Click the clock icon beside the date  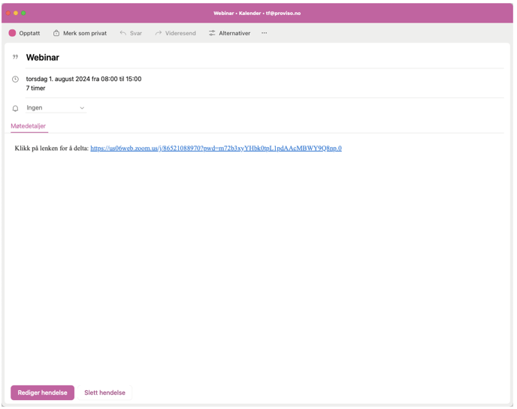15,79
